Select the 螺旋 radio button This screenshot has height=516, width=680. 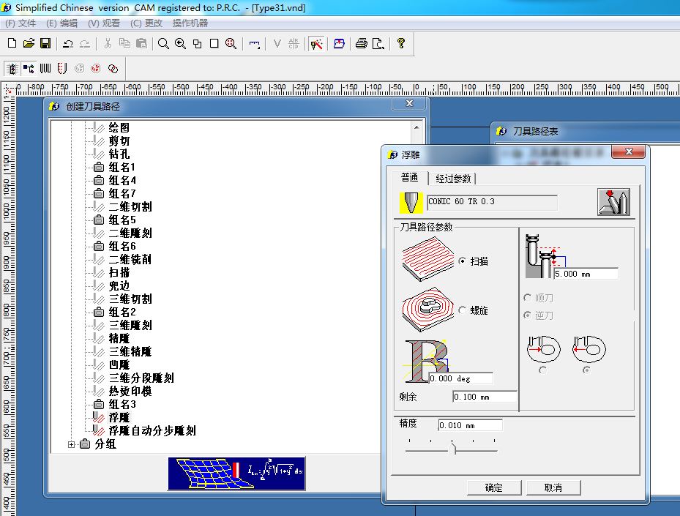click(463, 310)
